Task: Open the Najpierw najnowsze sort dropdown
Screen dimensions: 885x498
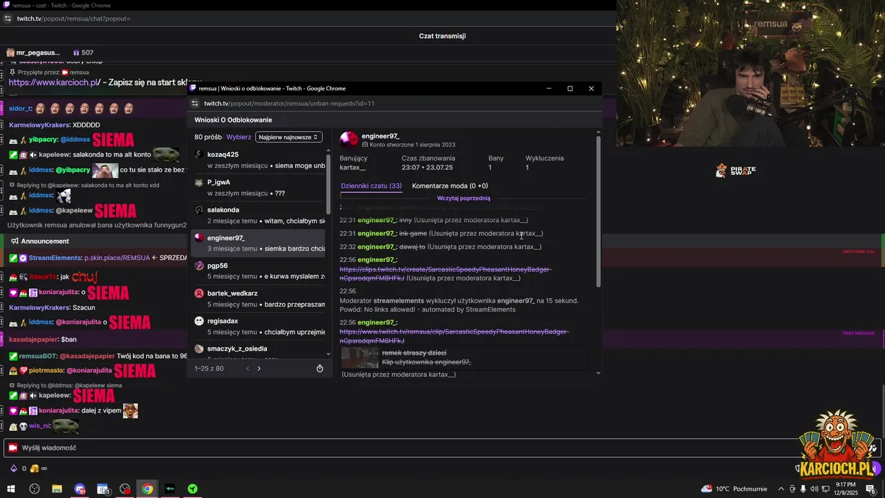Action: pyautogui.click(x=288, y=137)
